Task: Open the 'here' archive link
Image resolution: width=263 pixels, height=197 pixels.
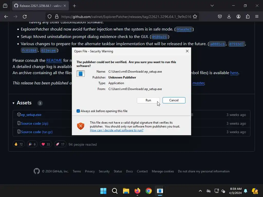Action: [234, 73]
